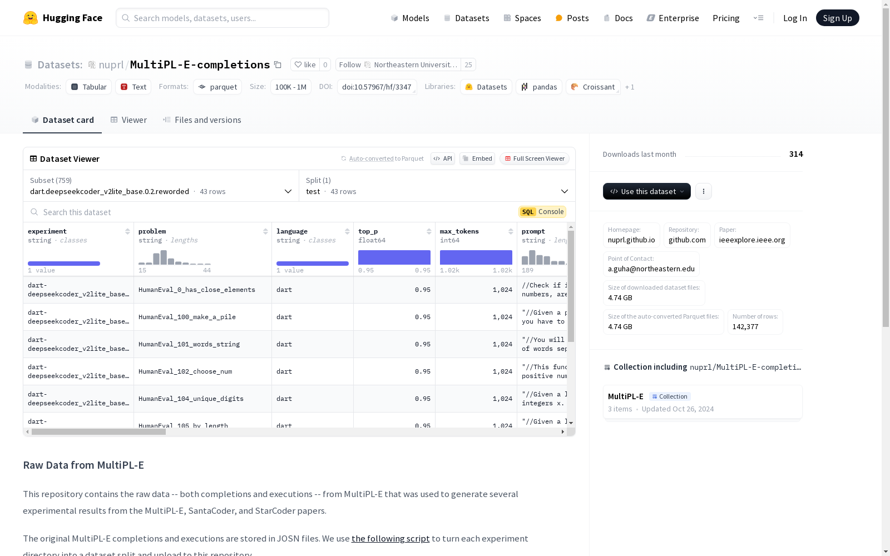Screen dimensions: 890x556
Task: Open the SQL Console
Action: pyautogui.click(x=542, y=212)
